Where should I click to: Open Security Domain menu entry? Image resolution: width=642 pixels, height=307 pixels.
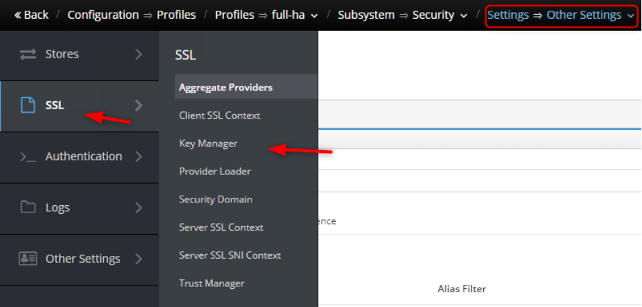[x=215, y=200]
